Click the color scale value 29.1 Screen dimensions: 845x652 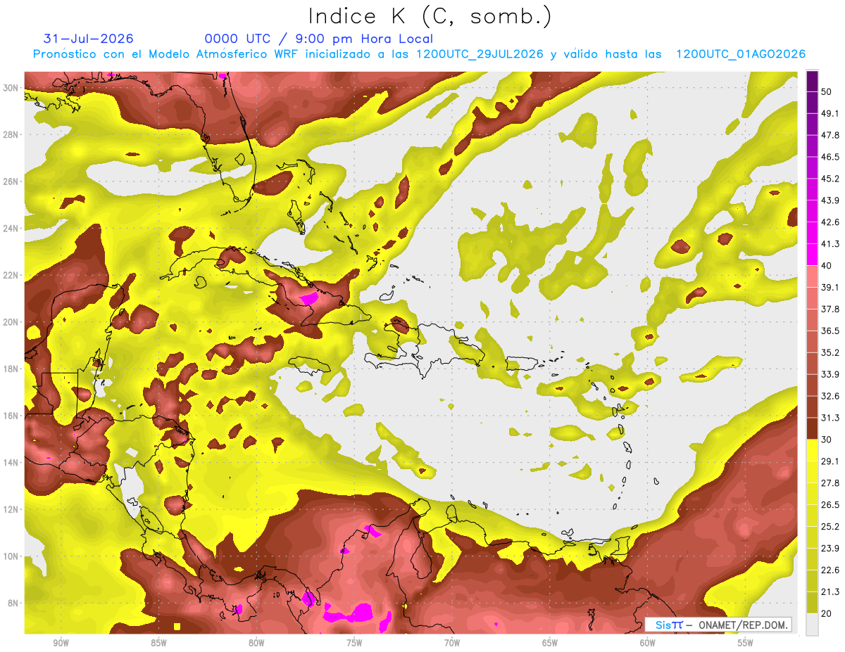(x=830, y=461)
